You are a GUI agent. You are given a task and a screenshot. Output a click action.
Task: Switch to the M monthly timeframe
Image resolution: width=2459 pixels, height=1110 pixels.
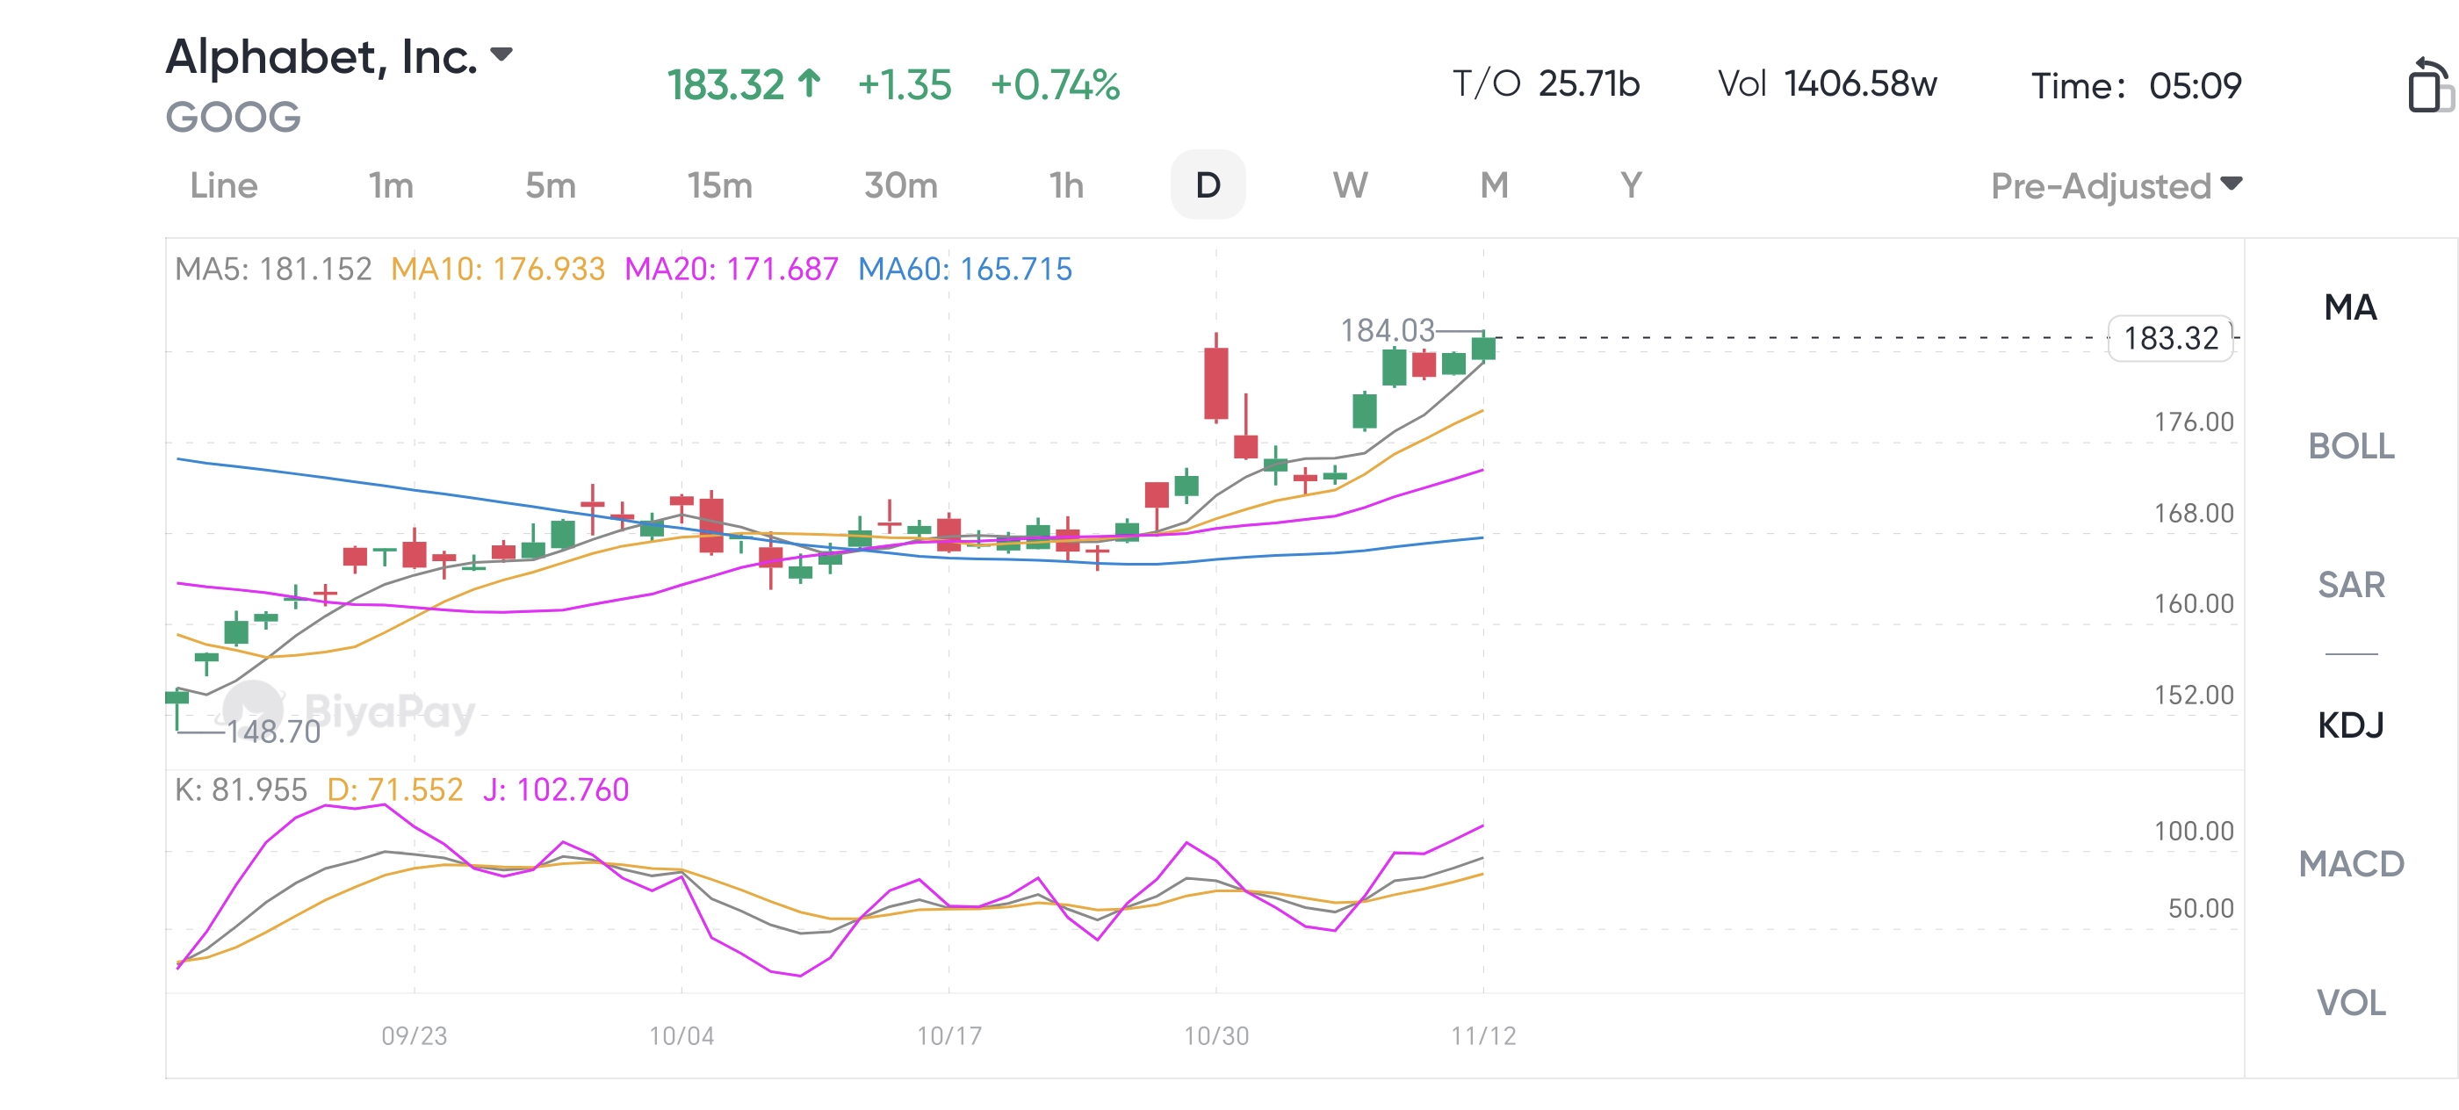click(1494, 185)
